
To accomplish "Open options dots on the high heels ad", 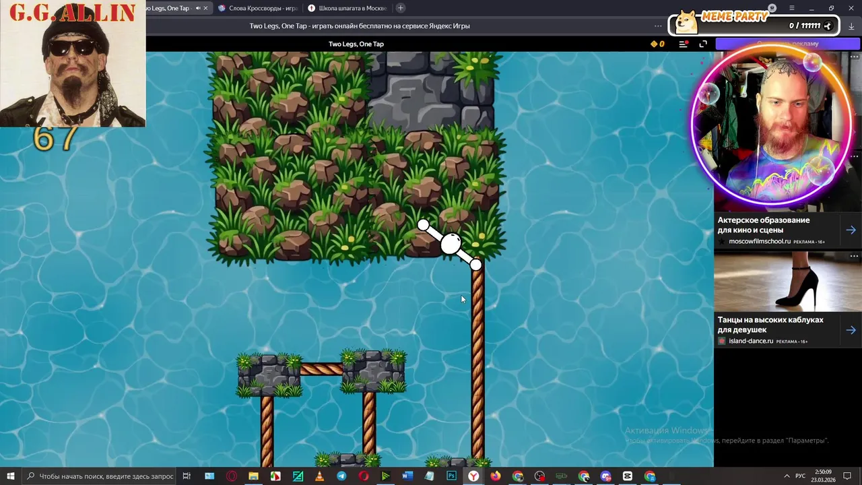I will pos(854,256).
